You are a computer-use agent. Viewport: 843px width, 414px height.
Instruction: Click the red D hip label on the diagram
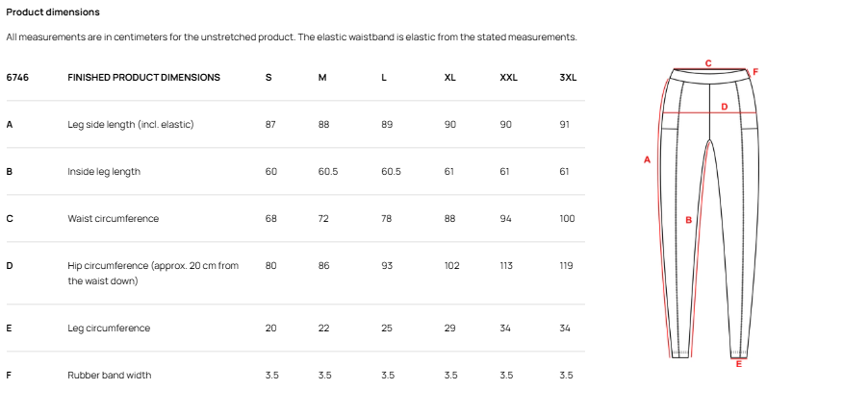[724, 107]
